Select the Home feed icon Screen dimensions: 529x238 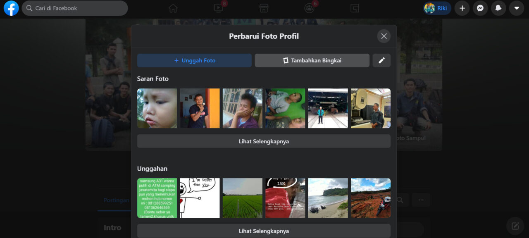173,8
